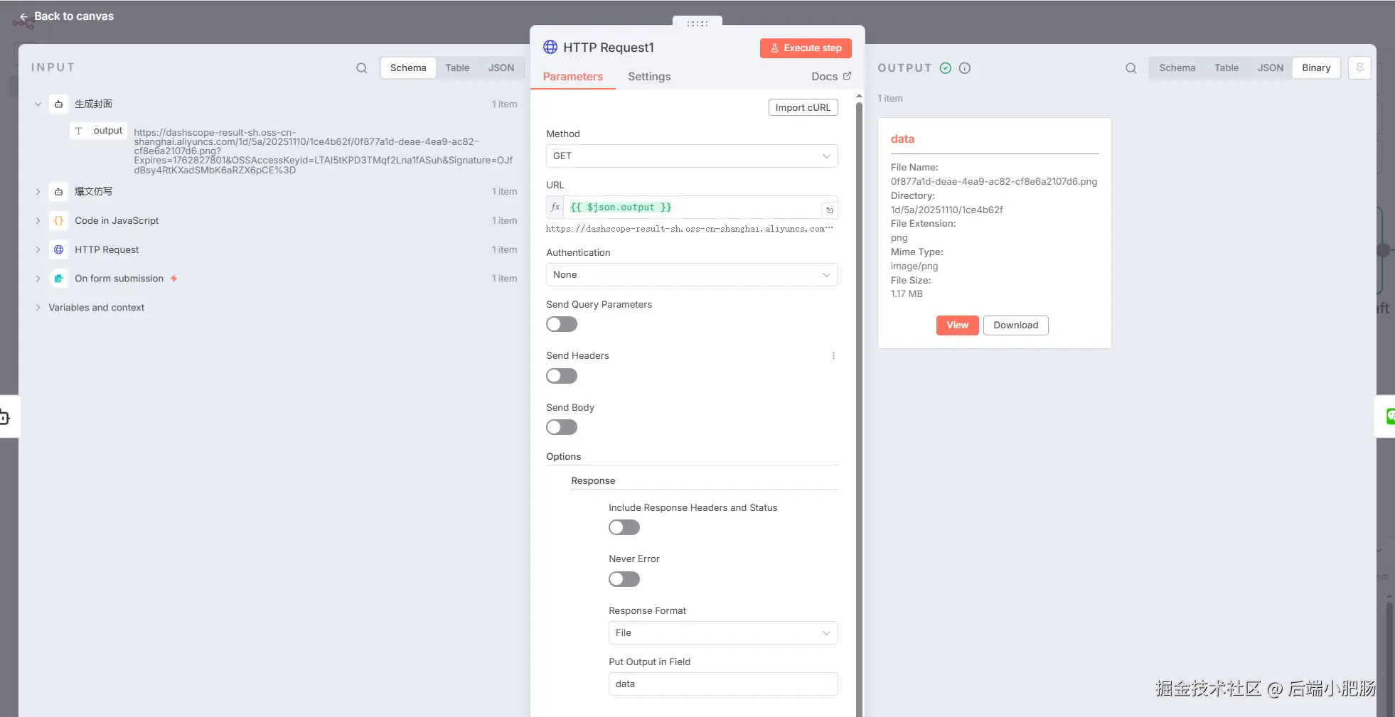The width and height of the screenshot is (1395, 717).
Task: Click the input panel search icon
Action: (x=362, y=68)
